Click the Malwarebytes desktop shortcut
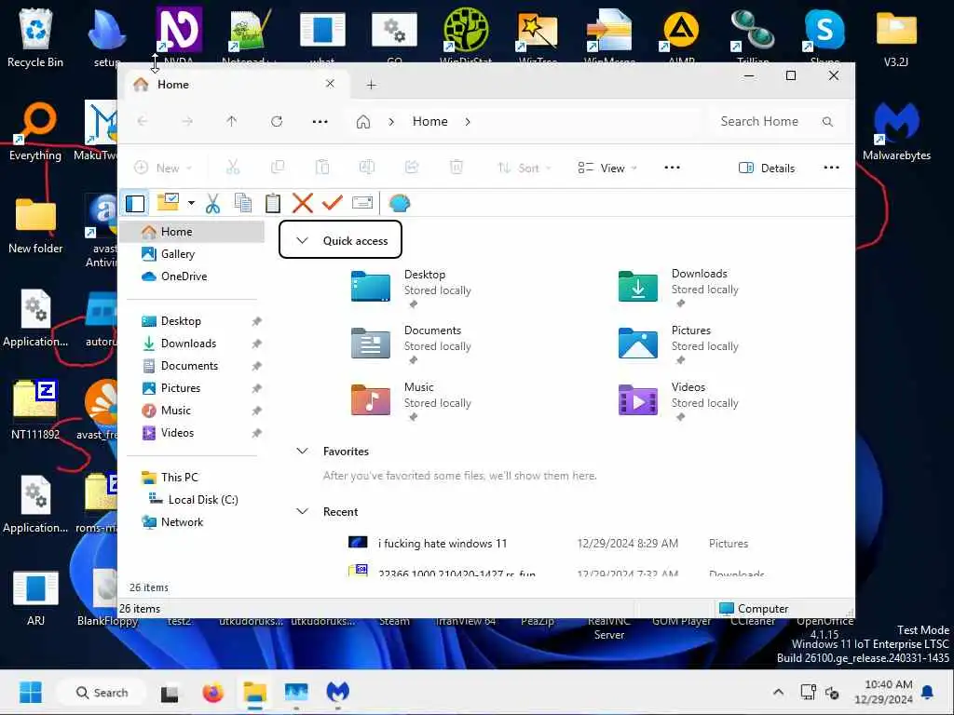The height and width of the screenshot is (715, 954). click(x=896, y=132)
